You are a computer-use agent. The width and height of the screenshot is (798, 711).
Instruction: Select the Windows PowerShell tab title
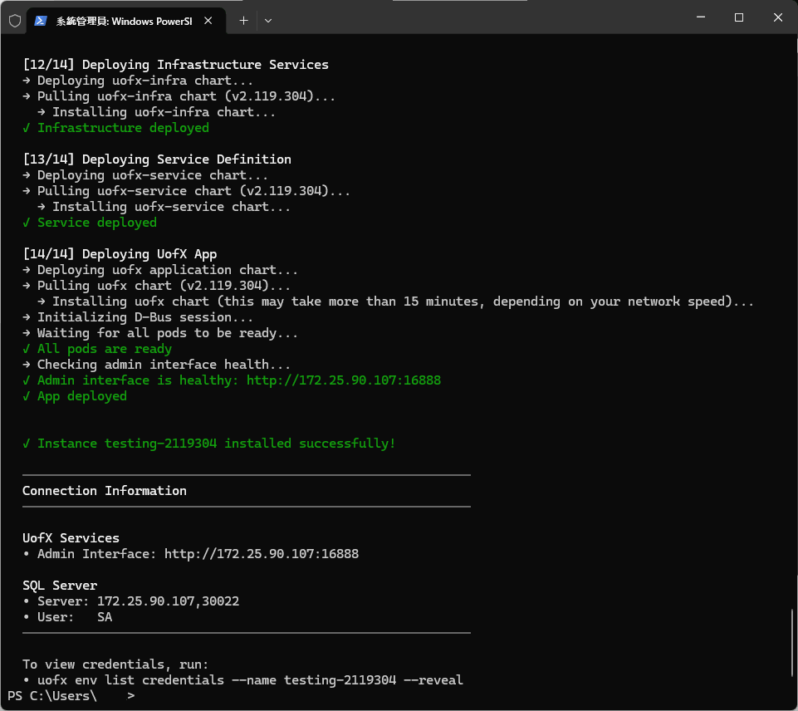[124, 21]
